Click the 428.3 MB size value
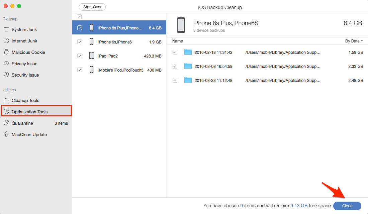The width and height of the screenshot is (368, 214). click(x=153, y=56)
